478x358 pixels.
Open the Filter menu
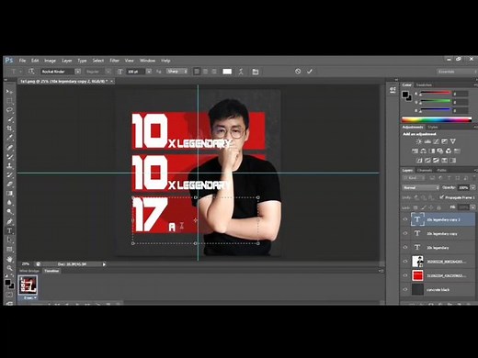click(x=114, y=61)
